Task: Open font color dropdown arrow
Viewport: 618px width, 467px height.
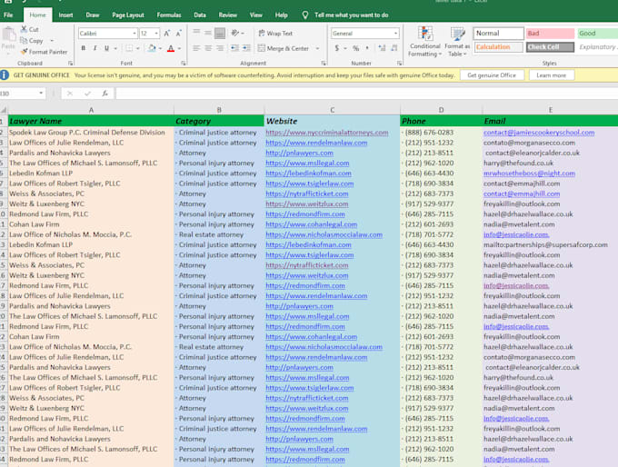Action: [x=179, y=48]
